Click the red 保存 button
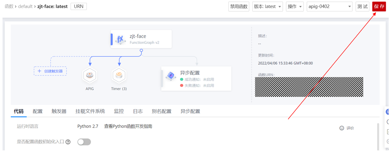 (x=379, y=7)
